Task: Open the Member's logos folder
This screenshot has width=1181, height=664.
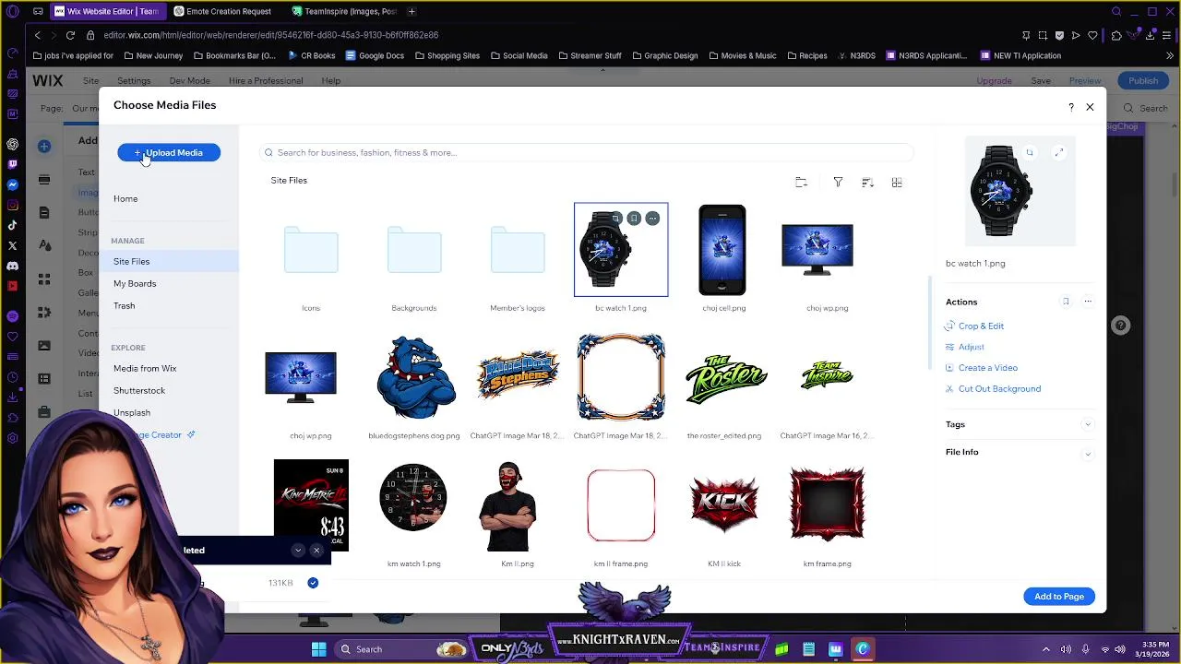Action: (x=518, y=250)
